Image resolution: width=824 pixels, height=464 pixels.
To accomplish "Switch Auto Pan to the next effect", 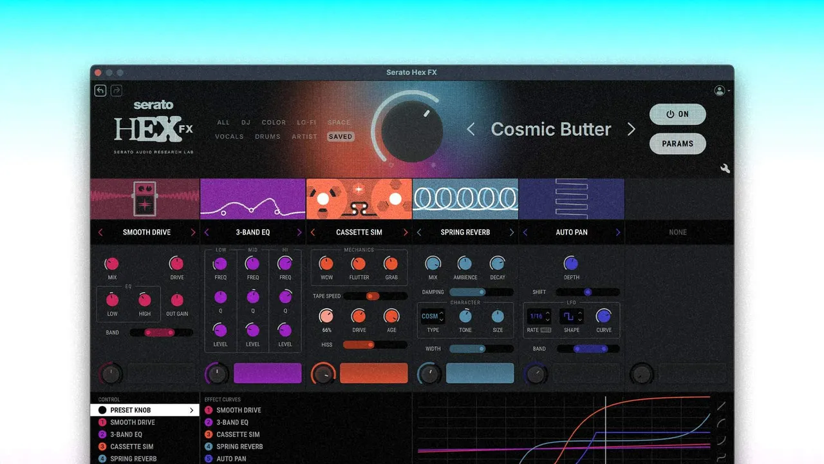I will click(618, 232).
